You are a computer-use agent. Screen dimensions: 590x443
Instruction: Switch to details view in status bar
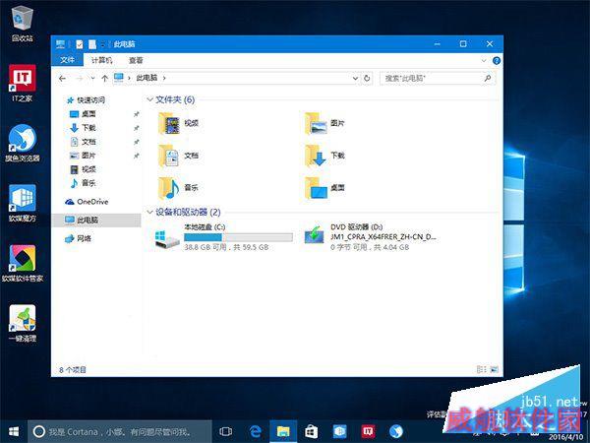point(481,369)
